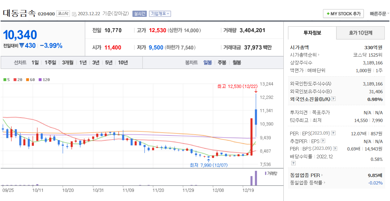
Task: Click the tallest purple volume bar
Action: [x=256, y=178]
